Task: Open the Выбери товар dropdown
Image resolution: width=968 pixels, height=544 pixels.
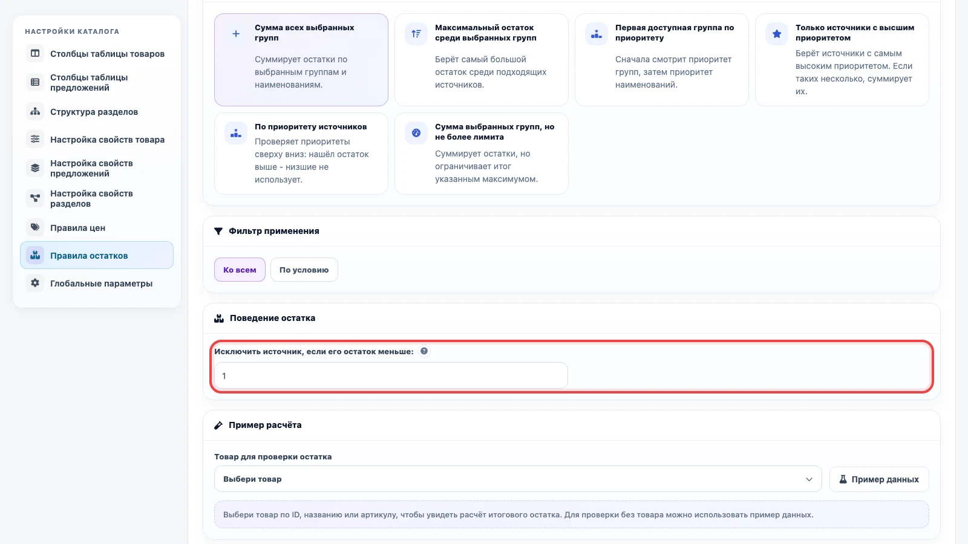Action: point(518,479)
